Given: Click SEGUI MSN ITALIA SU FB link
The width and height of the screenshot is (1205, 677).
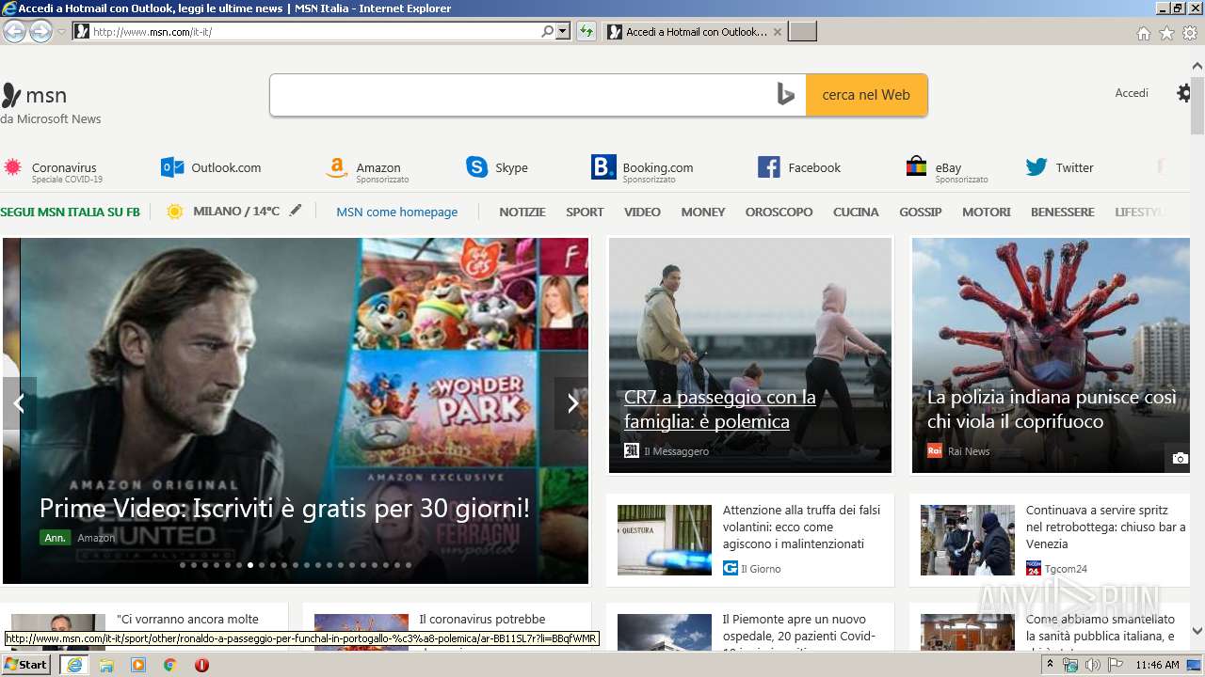Looking at the screenshot, I should 70,213.
